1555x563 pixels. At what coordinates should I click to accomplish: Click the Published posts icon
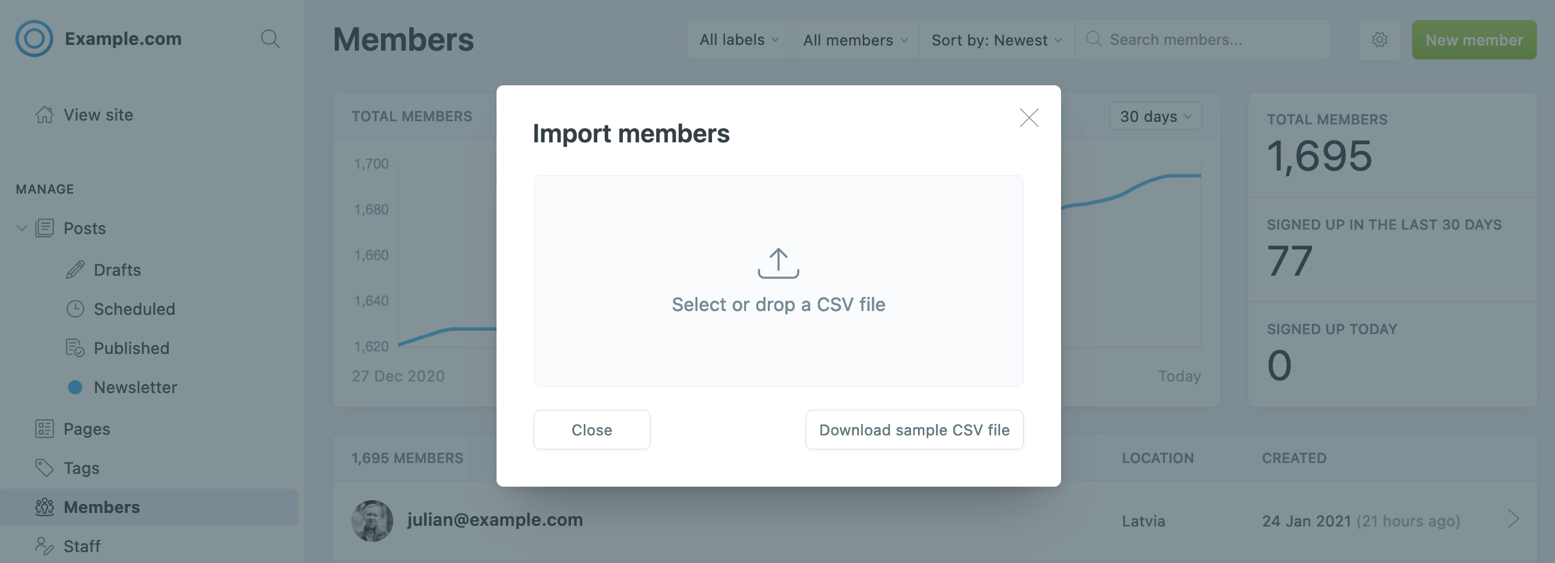[x=75, y=348]
